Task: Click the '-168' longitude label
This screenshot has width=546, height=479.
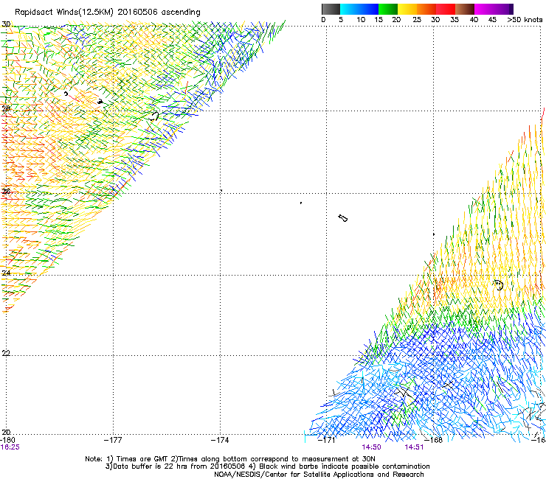Action: [x=434, y=440]
